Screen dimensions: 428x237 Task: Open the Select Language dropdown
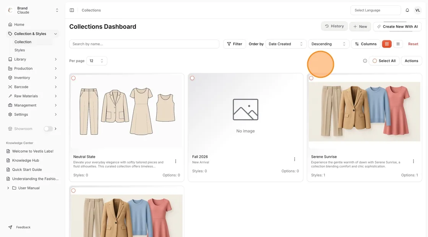coord(376,10)
